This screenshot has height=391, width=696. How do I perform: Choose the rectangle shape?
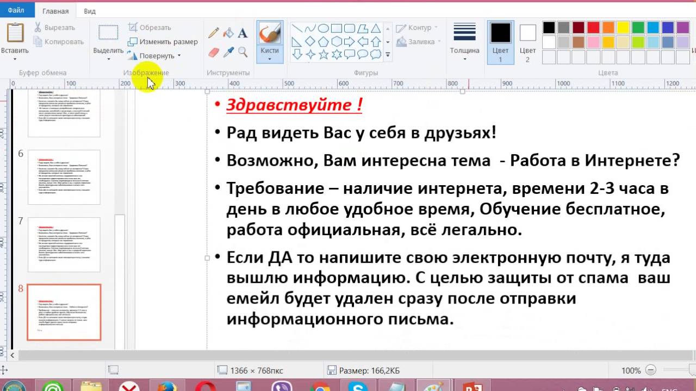(x=337, y=29)
